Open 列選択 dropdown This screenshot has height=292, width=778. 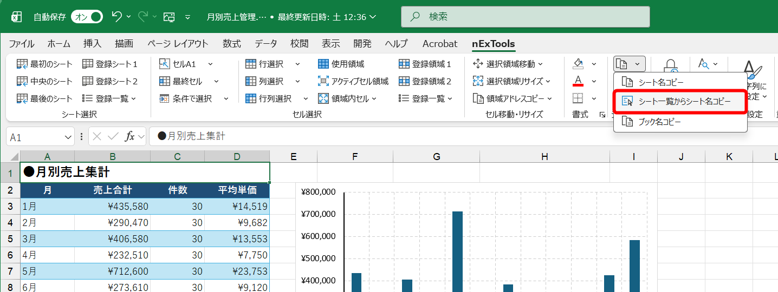(x=297, y=81)
